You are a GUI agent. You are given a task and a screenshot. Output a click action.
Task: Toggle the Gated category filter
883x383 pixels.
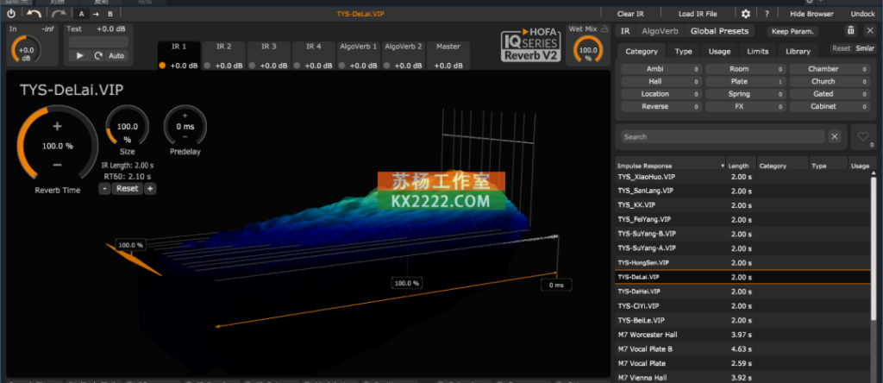tap(829, 93)
